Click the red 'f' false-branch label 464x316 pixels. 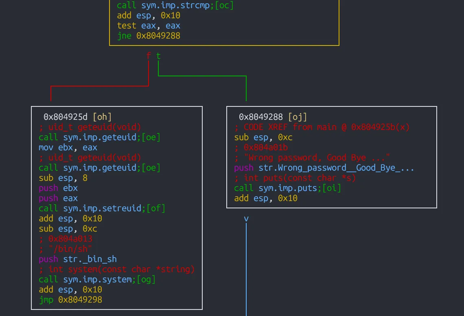[x=148, y=56]
